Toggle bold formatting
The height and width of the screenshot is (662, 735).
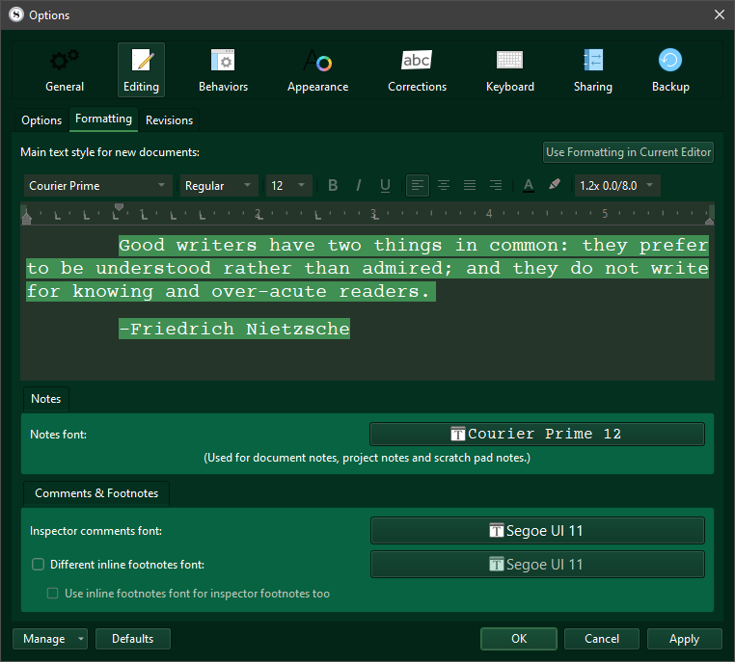333,185
